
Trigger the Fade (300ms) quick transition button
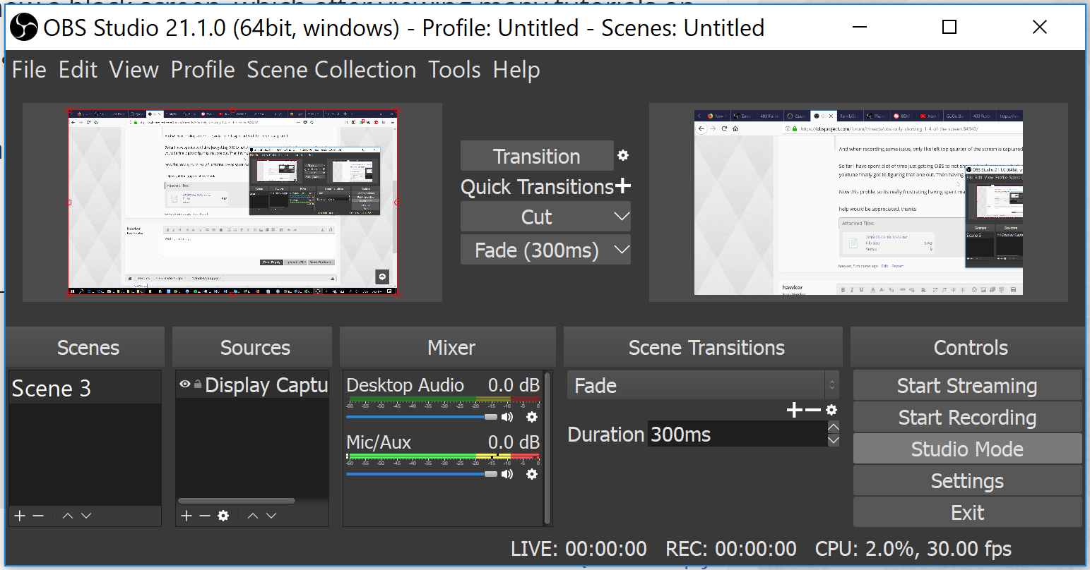click(536, 250)
